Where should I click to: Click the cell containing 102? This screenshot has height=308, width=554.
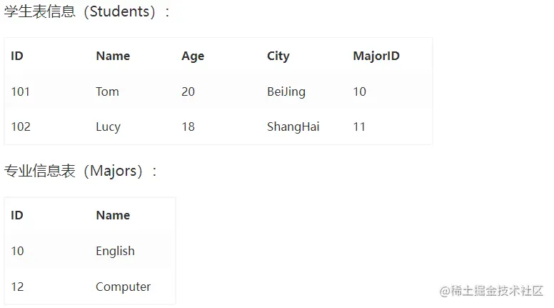[x=21, y=126]
